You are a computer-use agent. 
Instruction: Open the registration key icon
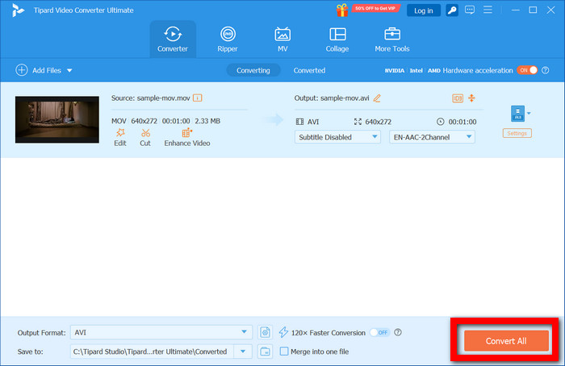tap(452, 10)
